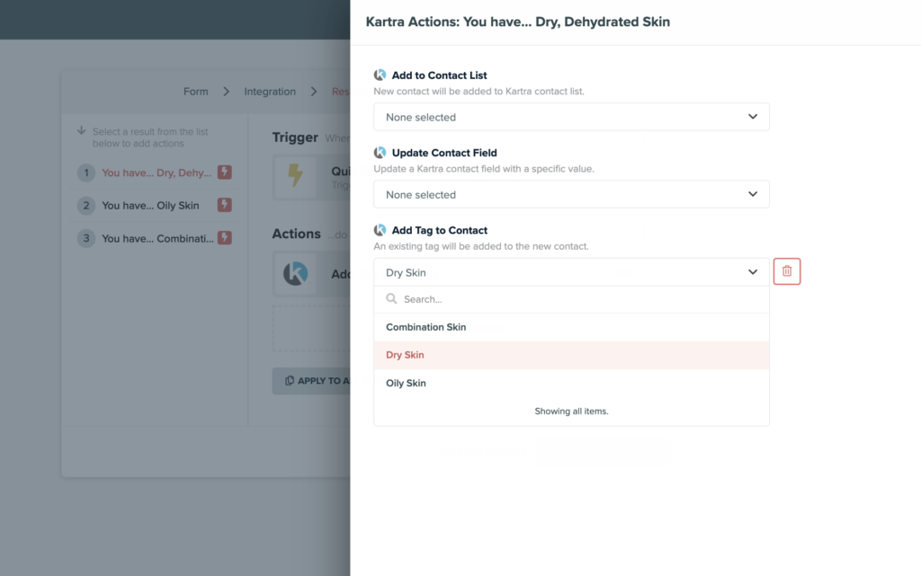Open the Update Contact Field dropdown

(x=571, y=194)
